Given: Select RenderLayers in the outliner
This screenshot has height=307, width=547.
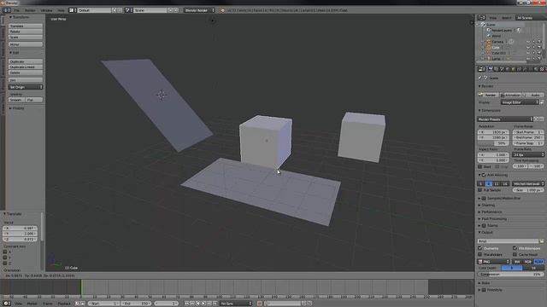Looking at the screenshot, I should [502, 31].
